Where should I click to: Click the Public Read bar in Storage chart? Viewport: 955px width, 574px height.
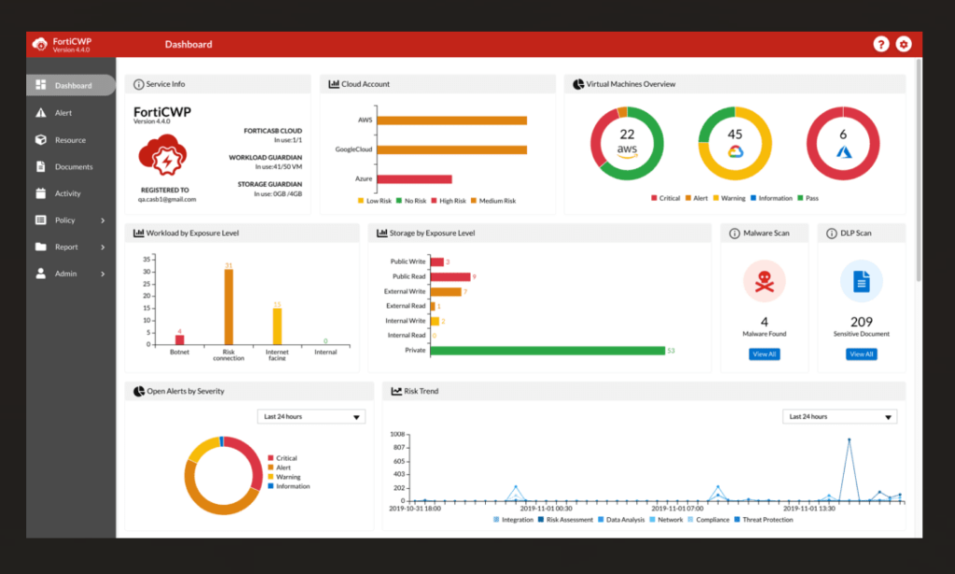(450, 276)
